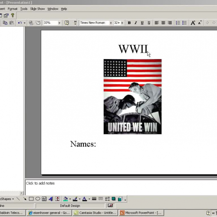
Task: Expand the toolbar options double chevron
Action: (x=75, y=23)
